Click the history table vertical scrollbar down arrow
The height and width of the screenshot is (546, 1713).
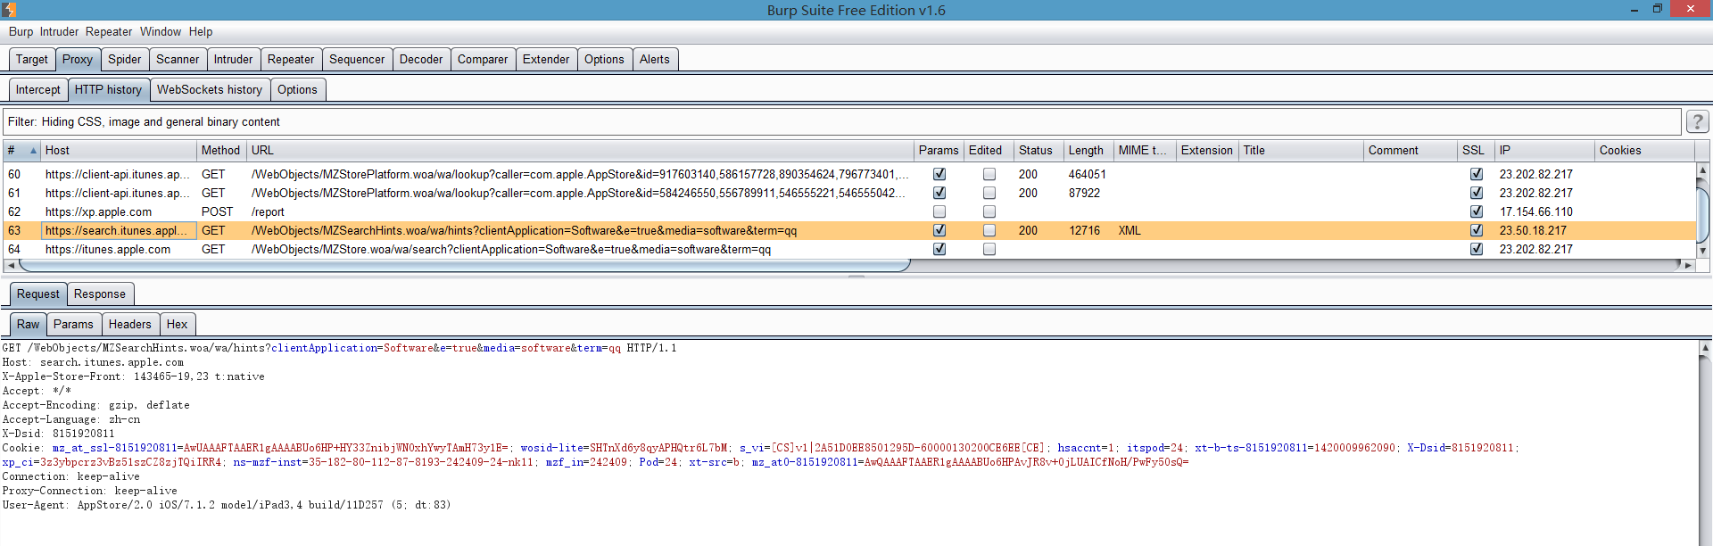[x=1702, y=251]
